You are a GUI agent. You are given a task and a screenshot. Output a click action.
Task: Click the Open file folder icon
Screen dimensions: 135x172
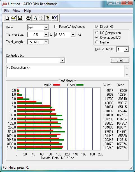click(x=13, y=18)
